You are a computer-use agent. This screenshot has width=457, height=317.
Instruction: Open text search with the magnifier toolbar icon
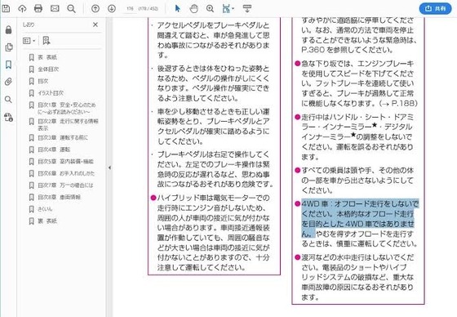tap(72, 8)
